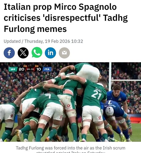Click the IRE team label in scoreboard
This screenshot has width=141, height=153.
coord(13,69)
